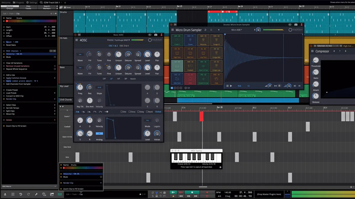Click the Clap drum pad

[x=216, y=79]
